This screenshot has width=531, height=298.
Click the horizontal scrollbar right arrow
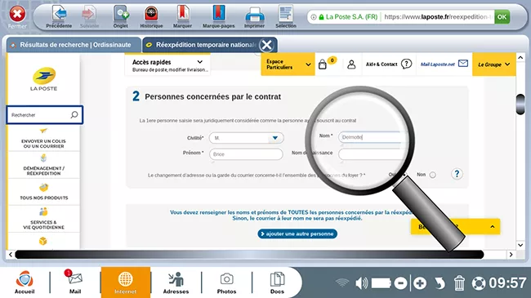point(511,254)
